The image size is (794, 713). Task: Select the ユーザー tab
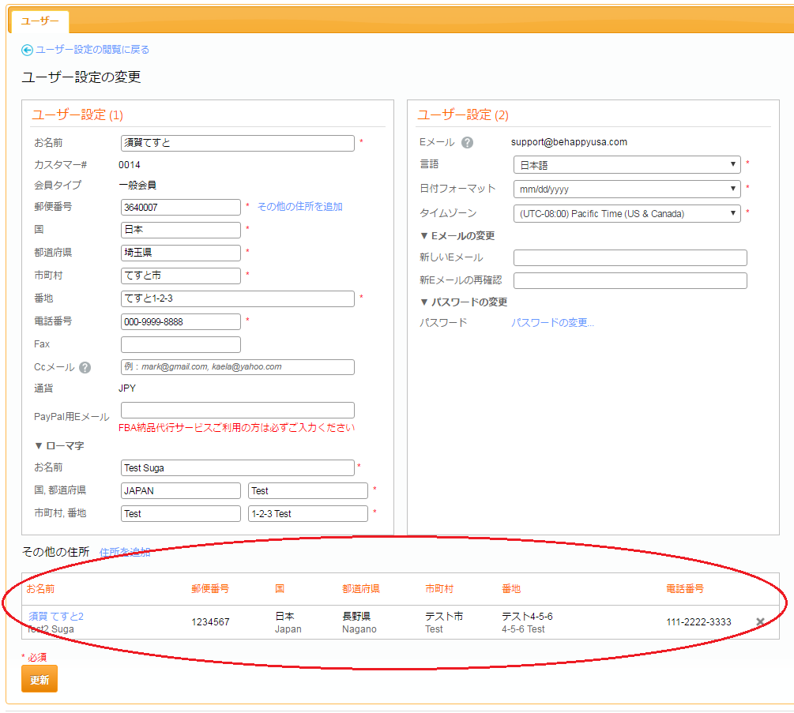(40, 21)
